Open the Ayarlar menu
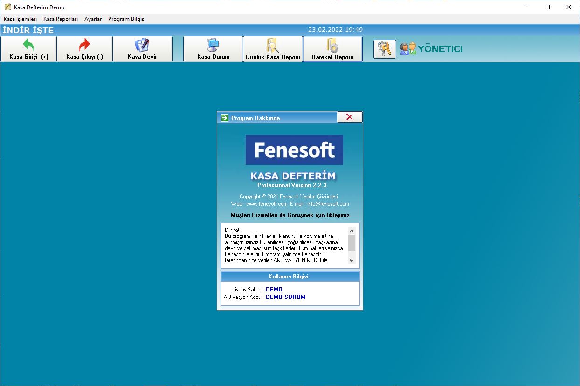This screenshot has width=580, height=386. (93, 19)
